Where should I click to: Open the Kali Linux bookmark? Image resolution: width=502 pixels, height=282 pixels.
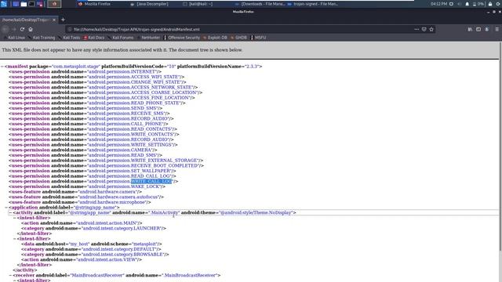(14, 38)
